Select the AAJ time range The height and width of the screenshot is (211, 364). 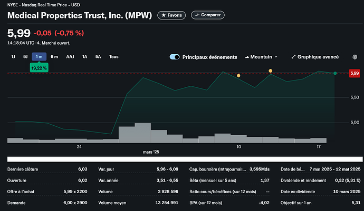pos(70,57)
